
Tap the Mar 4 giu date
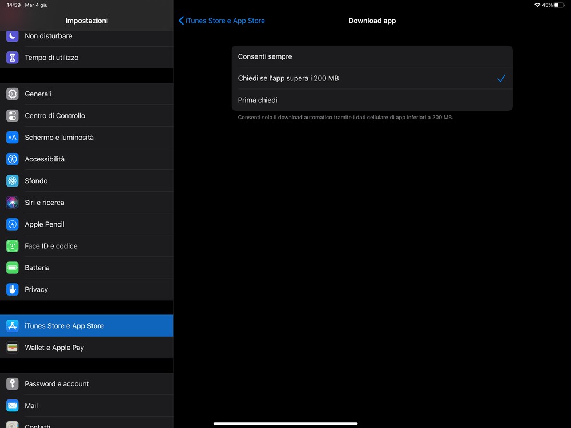coord(36,5)
